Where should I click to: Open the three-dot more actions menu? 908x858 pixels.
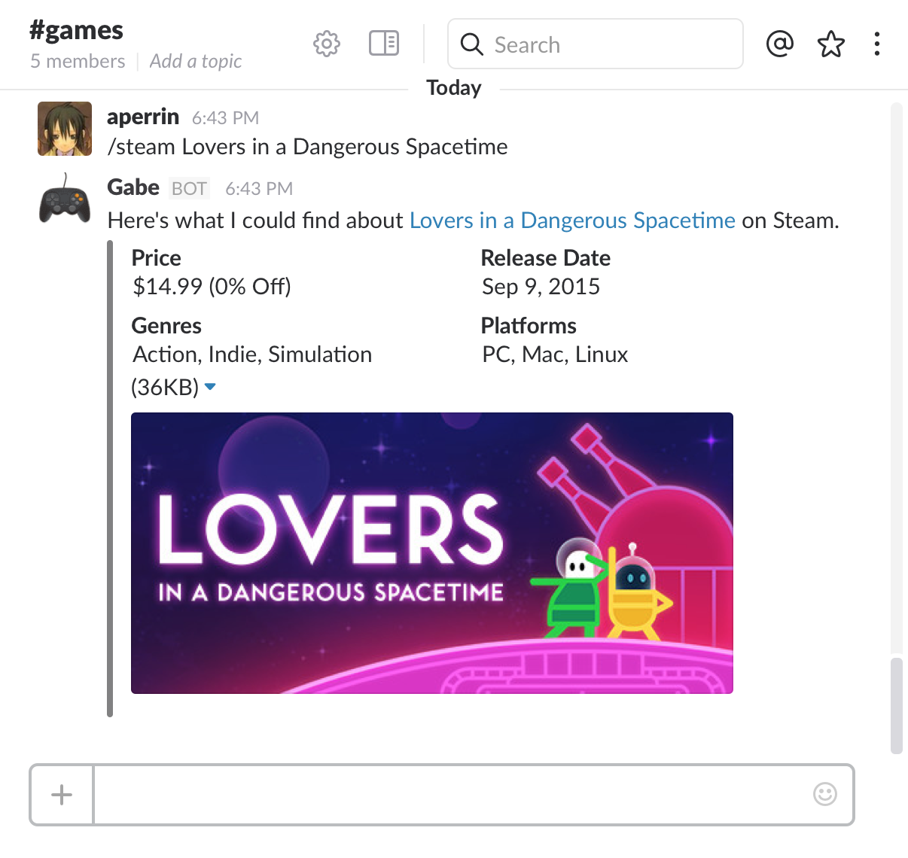click(877, 44)
